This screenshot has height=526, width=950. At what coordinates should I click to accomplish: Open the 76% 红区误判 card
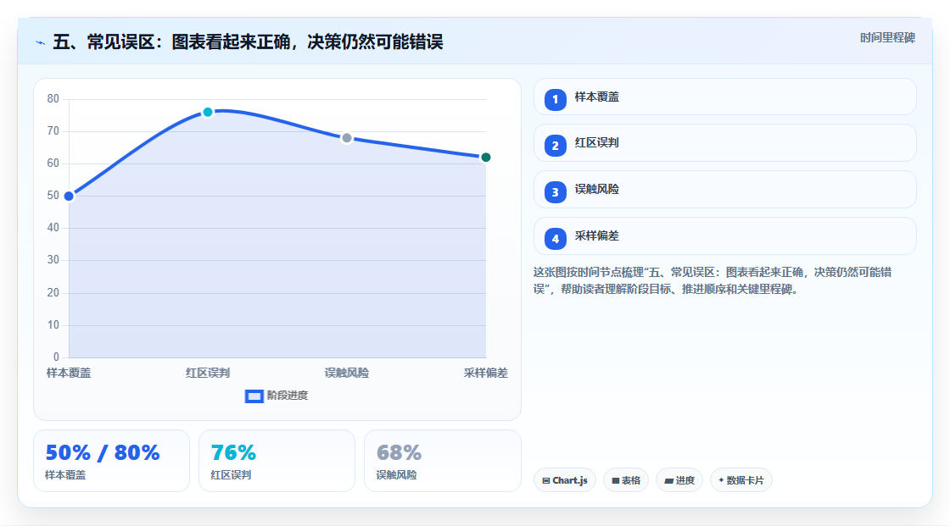click(277, 461)
